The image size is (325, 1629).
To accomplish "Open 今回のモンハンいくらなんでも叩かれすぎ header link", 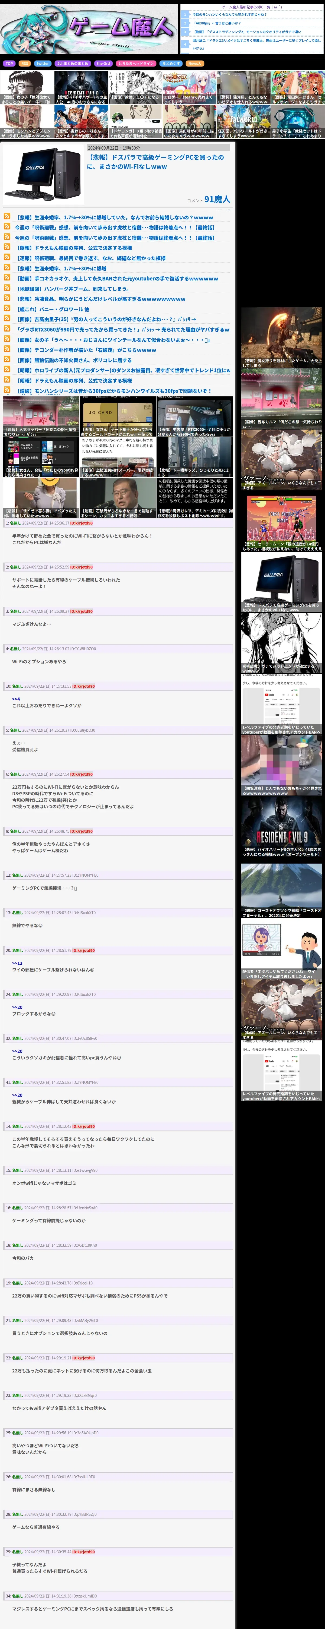I will (230, 15).
